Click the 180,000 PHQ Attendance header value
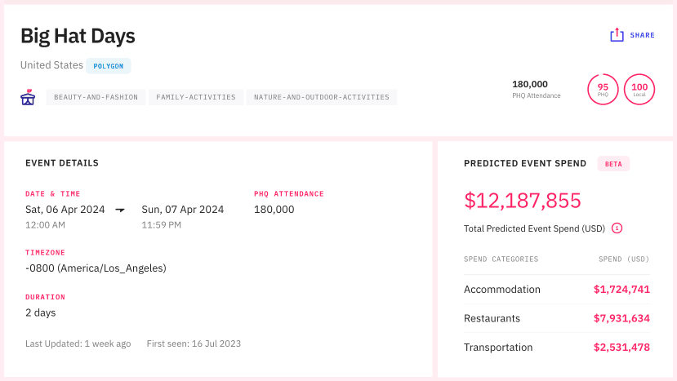677x381 pixels. coord(530,84)
